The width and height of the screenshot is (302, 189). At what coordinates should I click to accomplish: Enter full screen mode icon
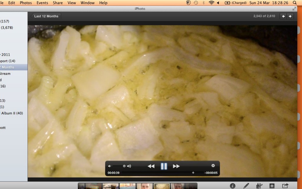(294, 9)
